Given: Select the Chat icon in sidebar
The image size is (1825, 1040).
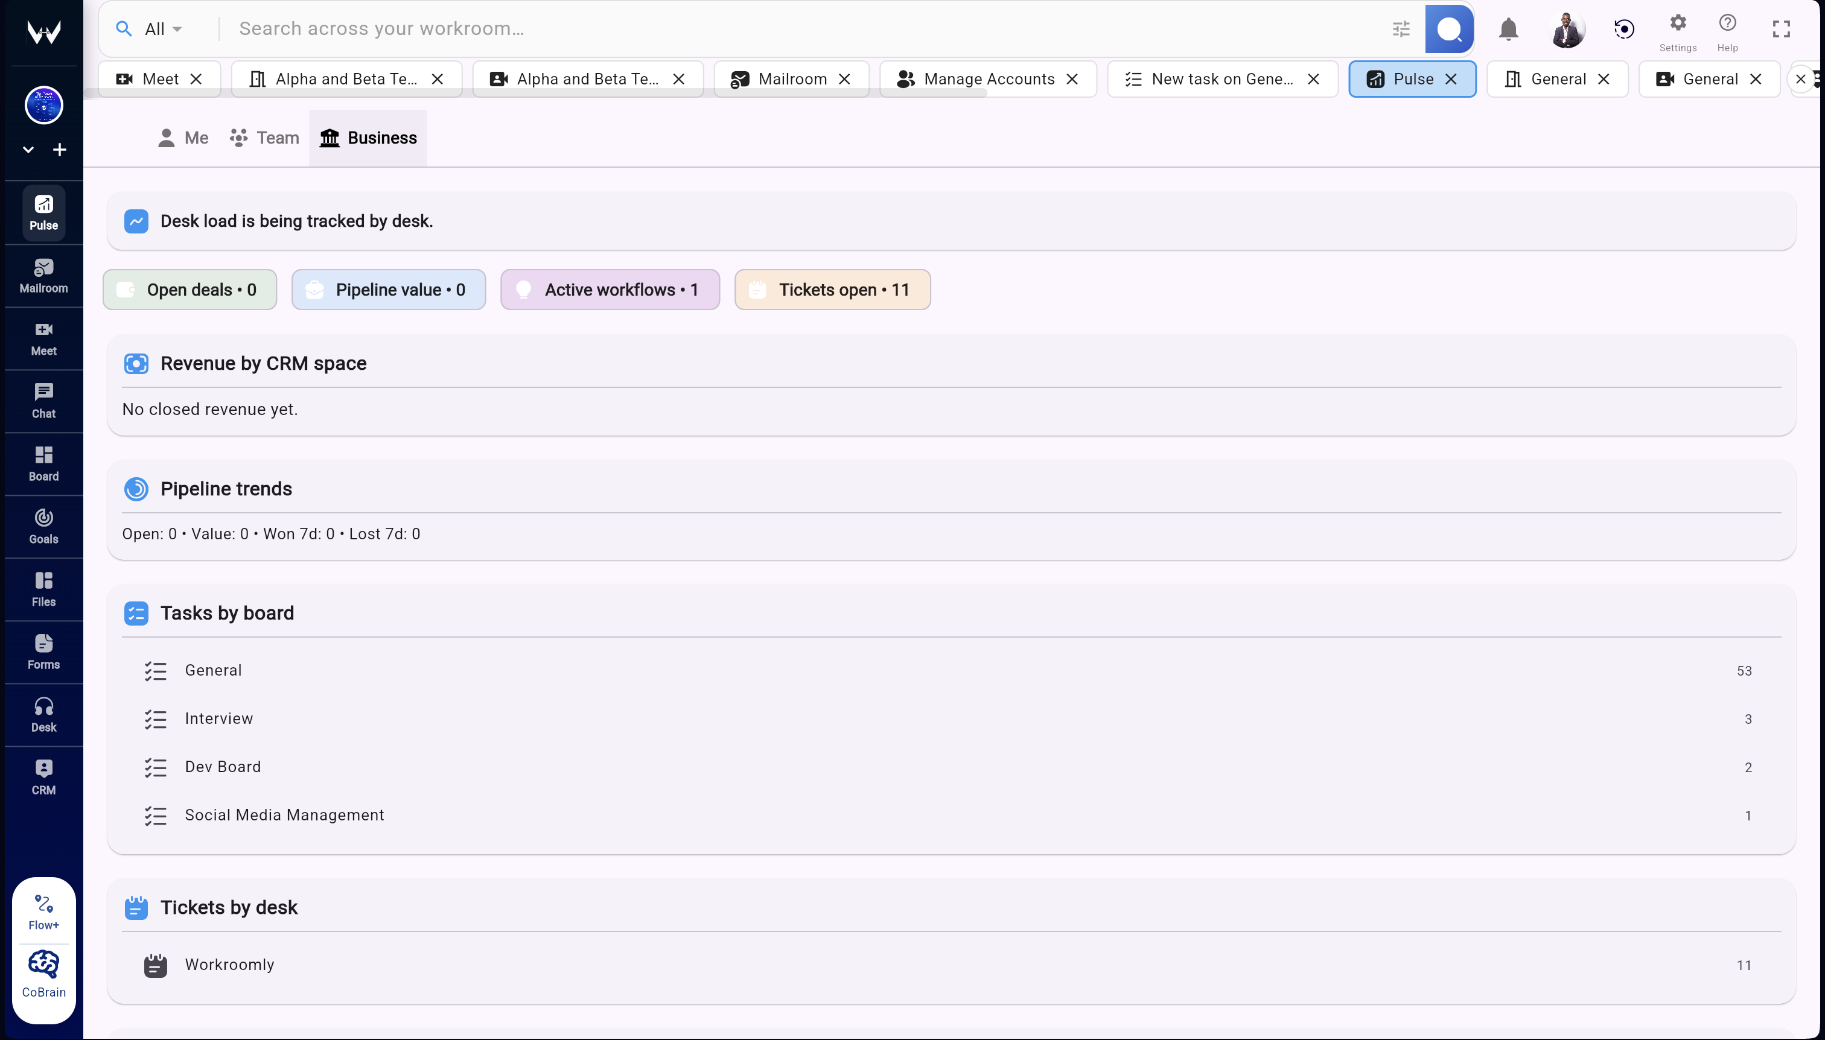Looking at the screenshot, I should click(x=43, y=400).
